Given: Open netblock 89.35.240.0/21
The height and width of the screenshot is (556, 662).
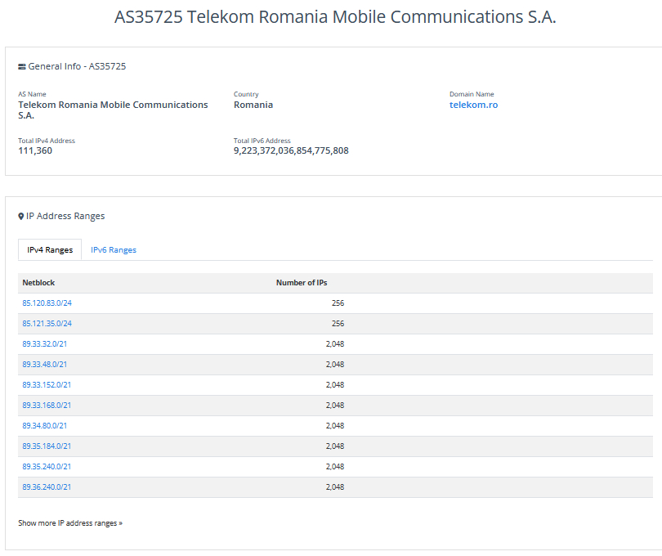Looking at the screenshot, I should click(x=47, y=466).
